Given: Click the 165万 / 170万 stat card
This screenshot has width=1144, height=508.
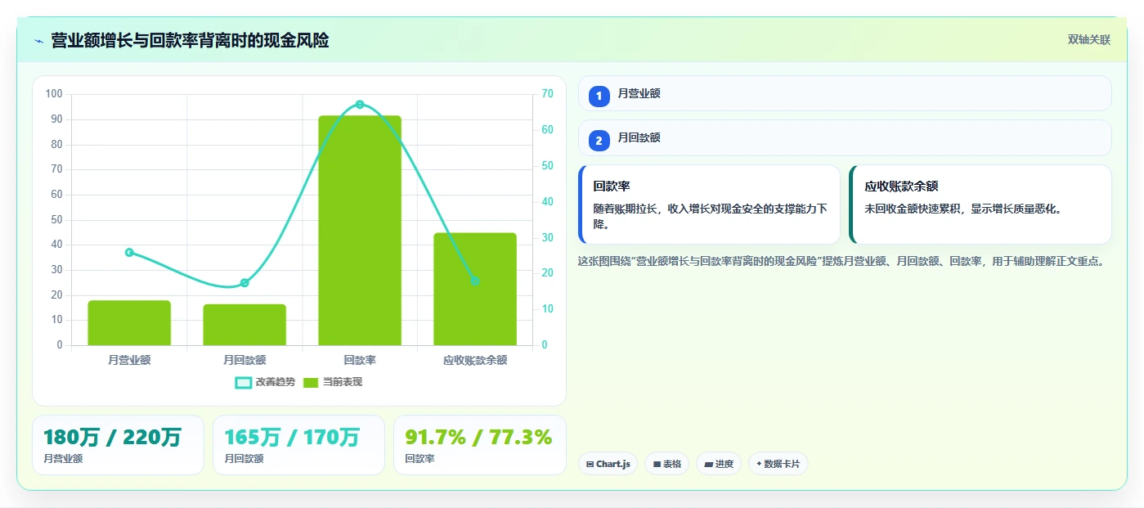Looking at the screenshot, I should [298, 445].
